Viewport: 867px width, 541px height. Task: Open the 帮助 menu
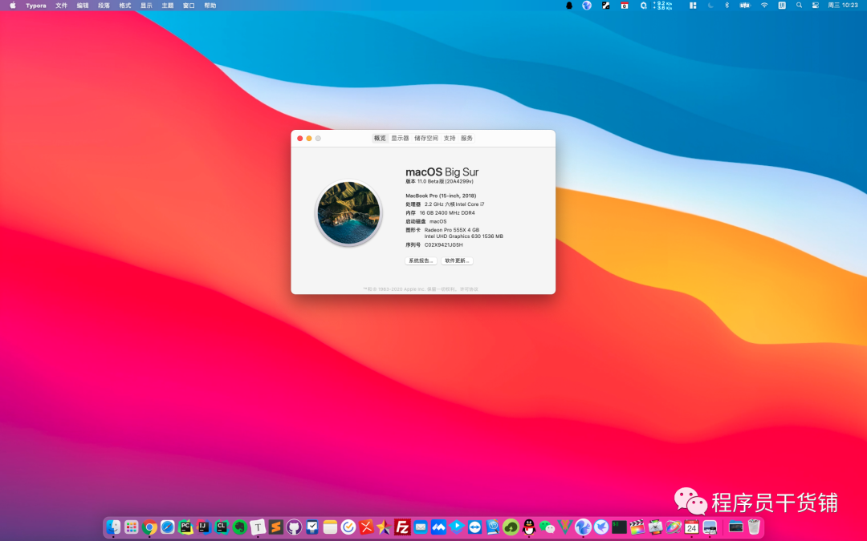(x=210, y=6)
